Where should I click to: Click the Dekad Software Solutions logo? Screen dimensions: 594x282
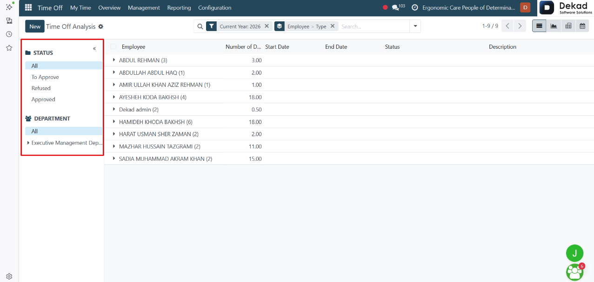pos(566,8)
